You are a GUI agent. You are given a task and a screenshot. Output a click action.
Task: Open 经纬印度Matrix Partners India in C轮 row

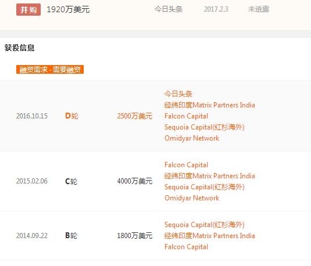click(x=210, y=176)
